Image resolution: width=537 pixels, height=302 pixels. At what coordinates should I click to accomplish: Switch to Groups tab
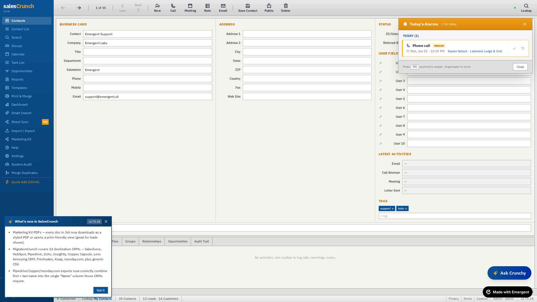[x=130, y=241]
